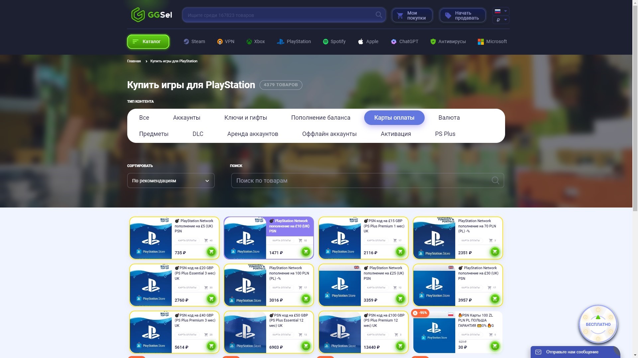Add £30 (UK) top-up to cart
The image size is (638, 358).
coord(495,299)
